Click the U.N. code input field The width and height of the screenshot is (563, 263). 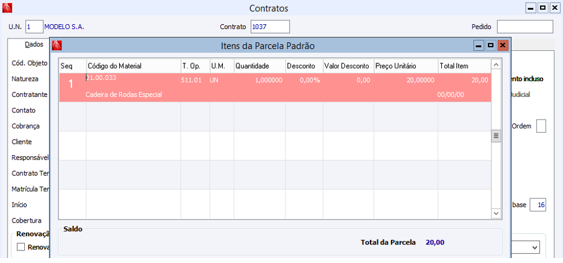34,27
